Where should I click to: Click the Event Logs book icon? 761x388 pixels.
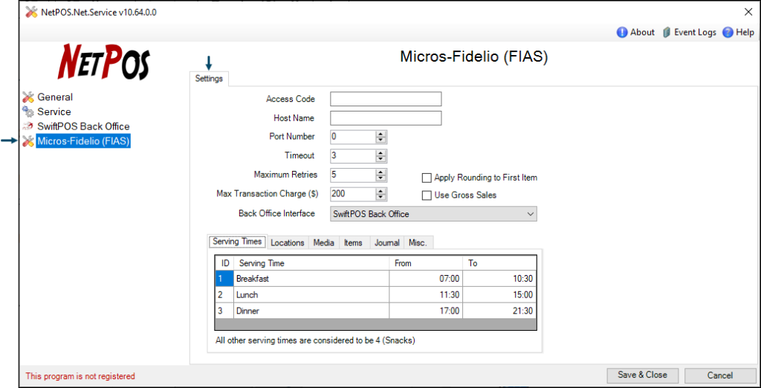(x=667, y=33)
